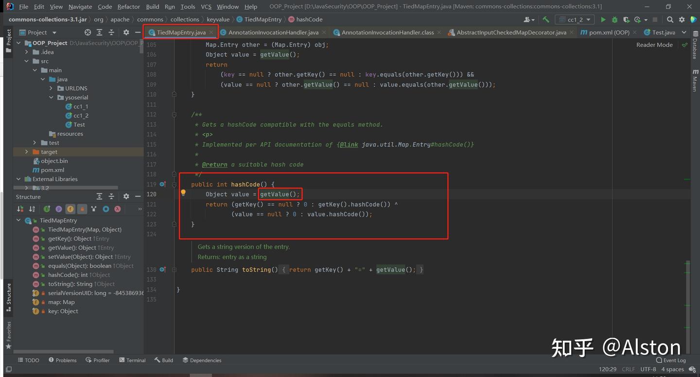Image resolution: width=700 pixels, height=377 pixels.
Task: Build the project with the hammer icon
Action: (546, 19)
